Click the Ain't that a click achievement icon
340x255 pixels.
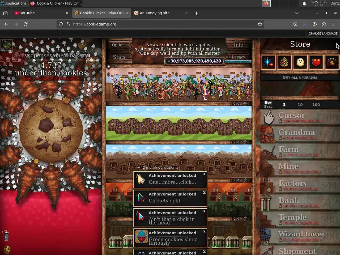click(x=141, y=217)
